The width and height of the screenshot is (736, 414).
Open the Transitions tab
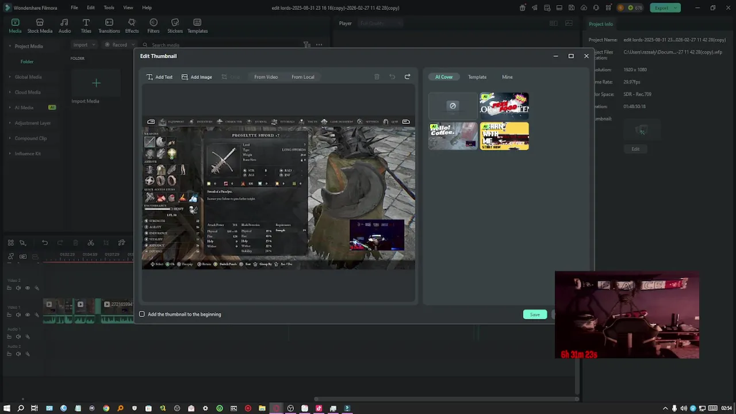pyautogui.click(x=109, y=26)
